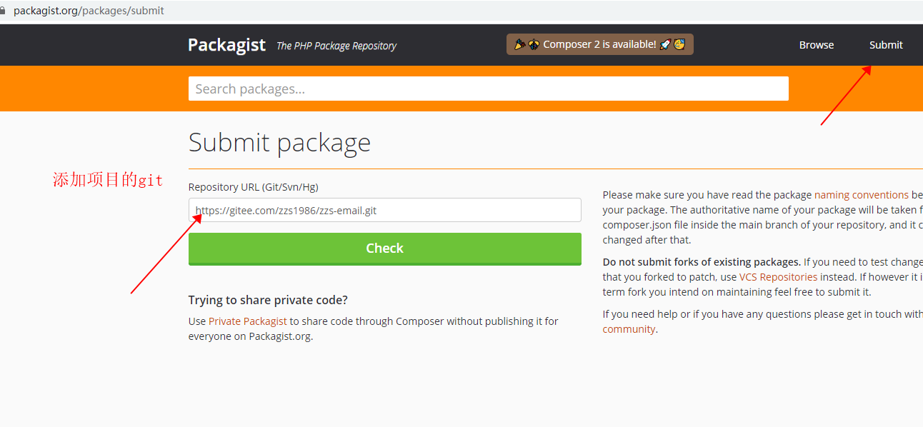Follow the VCS Repositories link
This screenshot has width=923, height=427.
(778, 276)
